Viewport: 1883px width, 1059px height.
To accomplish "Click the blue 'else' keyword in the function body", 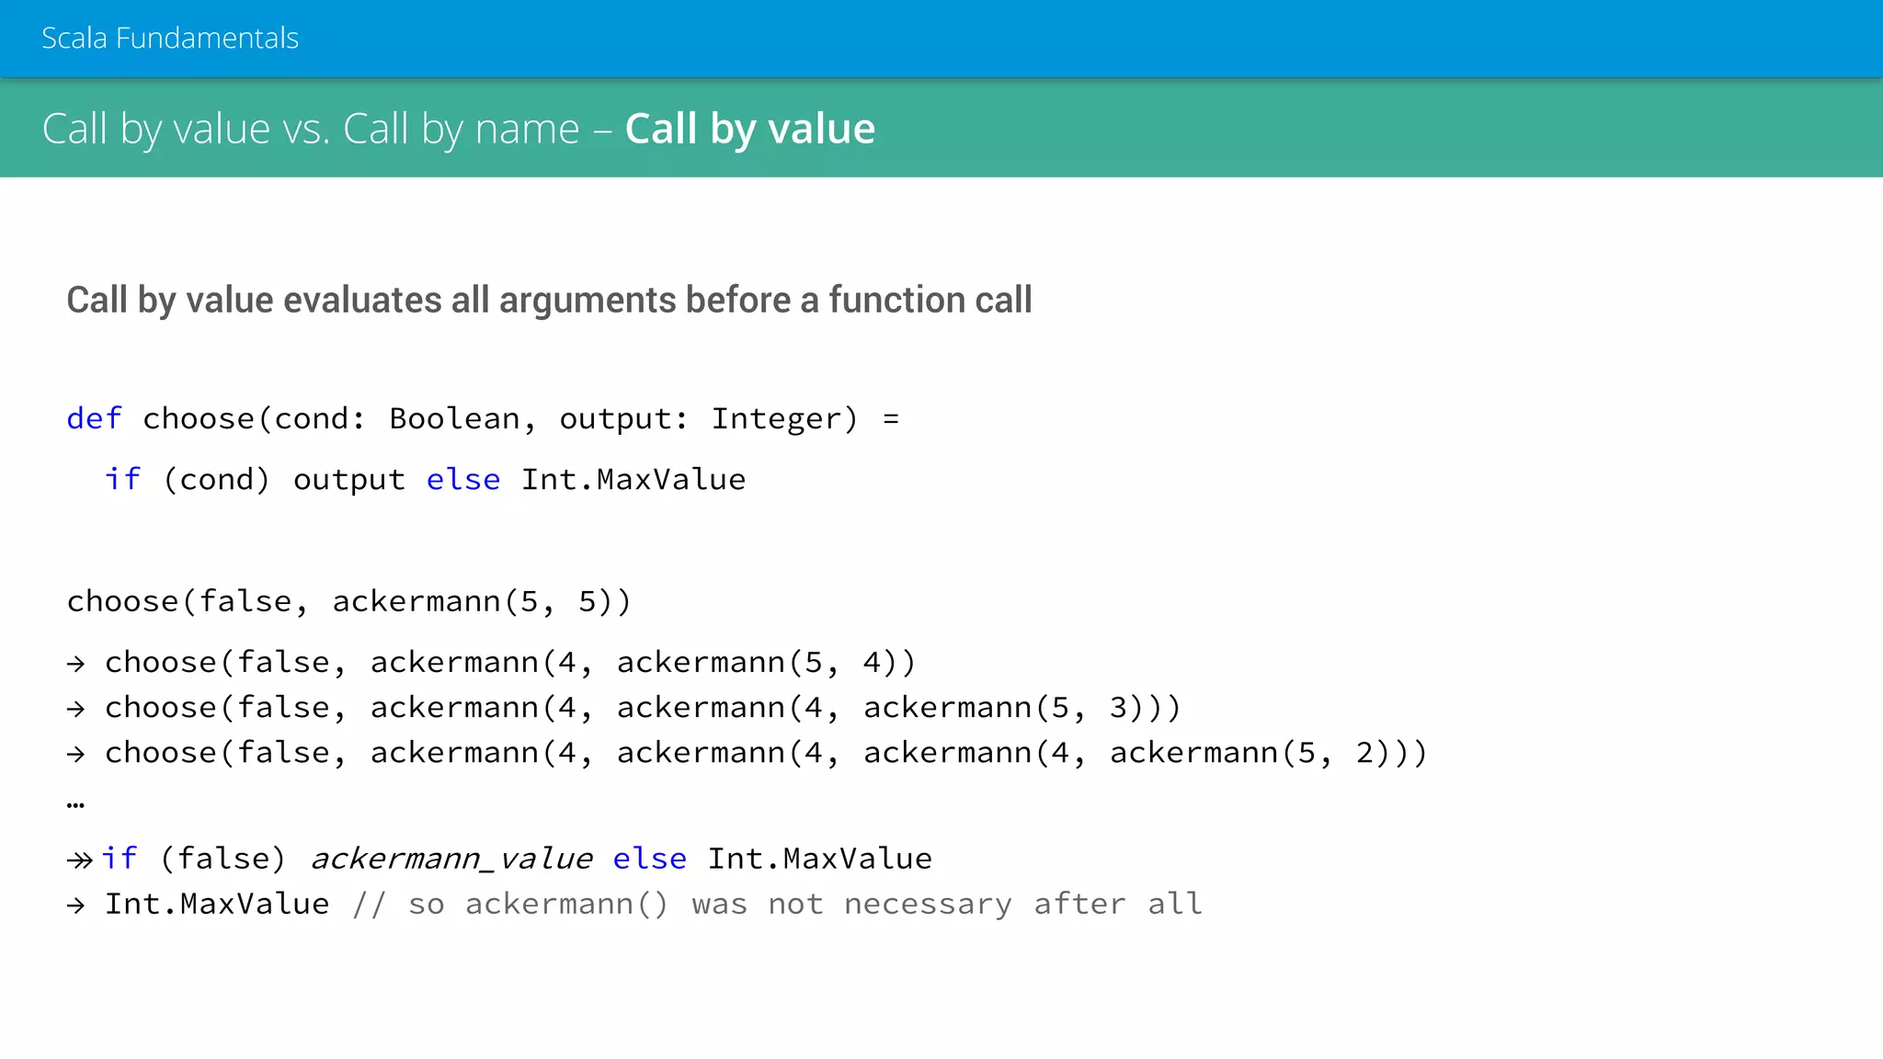I will click(463, 480).
